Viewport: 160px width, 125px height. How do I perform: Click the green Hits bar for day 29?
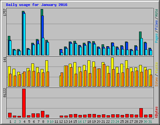pyautogui.click(x=140, y=36)
